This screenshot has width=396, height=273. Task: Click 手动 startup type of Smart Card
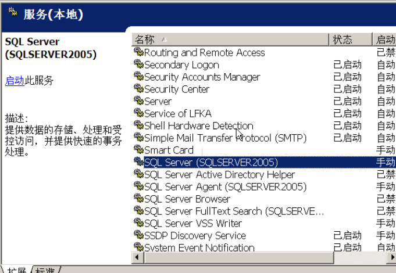(x=386, y=150)
